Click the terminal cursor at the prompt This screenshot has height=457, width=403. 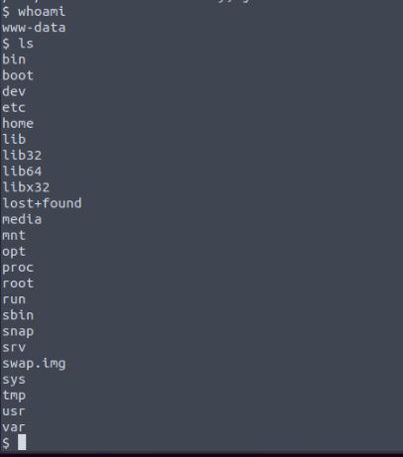pos(22,442)
